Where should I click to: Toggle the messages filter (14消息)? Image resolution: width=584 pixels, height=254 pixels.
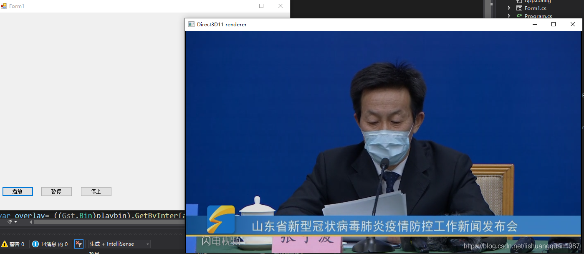[50, 244]
